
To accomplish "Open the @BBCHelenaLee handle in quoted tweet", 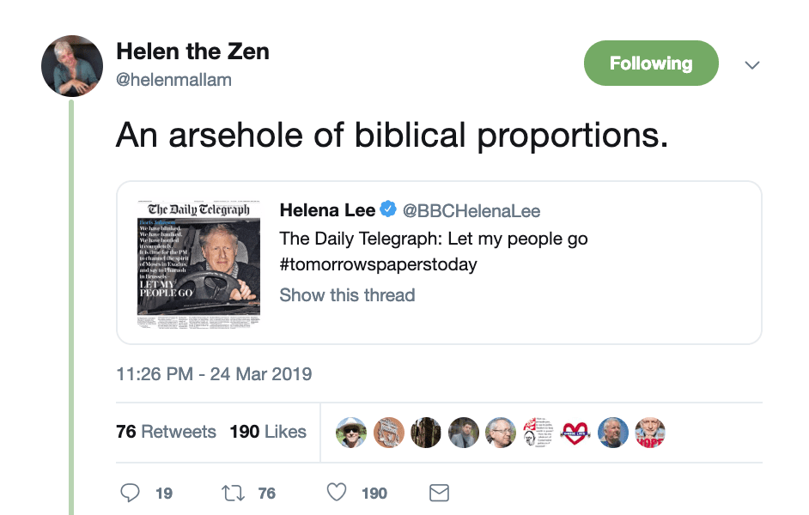I will (x=471, y=211).
